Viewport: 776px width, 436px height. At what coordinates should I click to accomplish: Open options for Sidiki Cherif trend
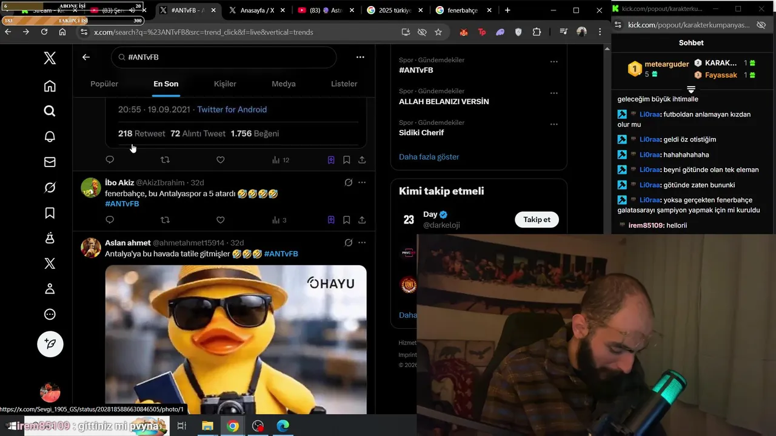coord(554,124)
